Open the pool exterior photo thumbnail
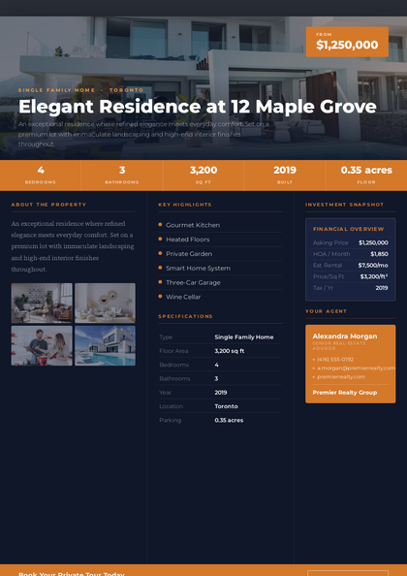This screenshot has width=407, height=576. click(105, 345)
